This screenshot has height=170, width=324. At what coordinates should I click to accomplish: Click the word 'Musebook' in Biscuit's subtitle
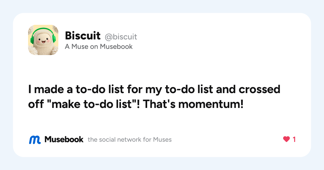coord(116,46)
